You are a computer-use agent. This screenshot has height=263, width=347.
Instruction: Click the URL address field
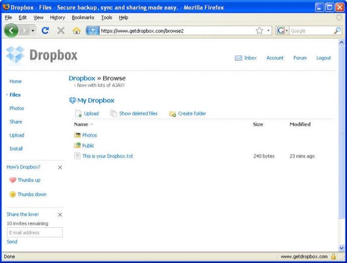(177, 31)
